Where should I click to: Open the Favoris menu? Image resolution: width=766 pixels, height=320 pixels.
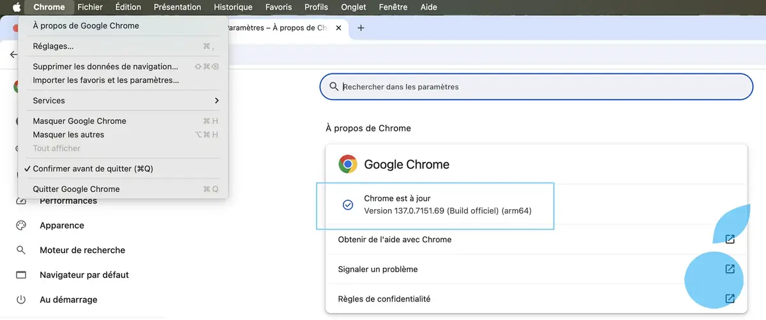tap(278, 7)
